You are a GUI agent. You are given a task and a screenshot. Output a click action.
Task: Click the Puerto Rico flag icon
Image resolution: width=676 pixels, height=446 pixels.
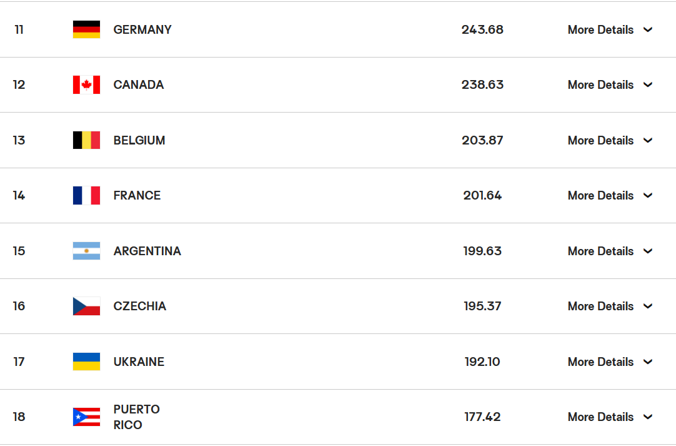coord(86,417)
